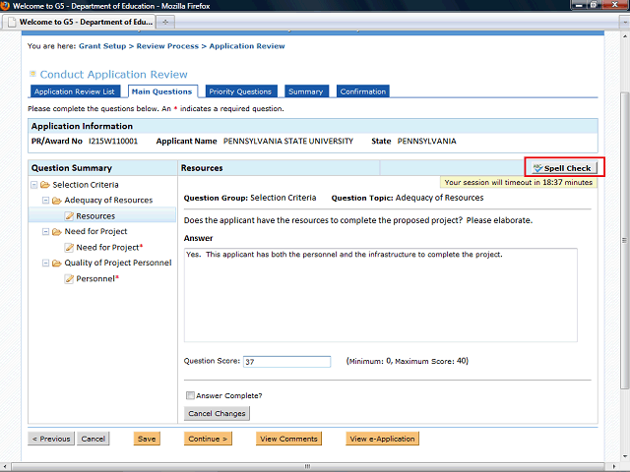Click the Spell Check button

(563, 168)
